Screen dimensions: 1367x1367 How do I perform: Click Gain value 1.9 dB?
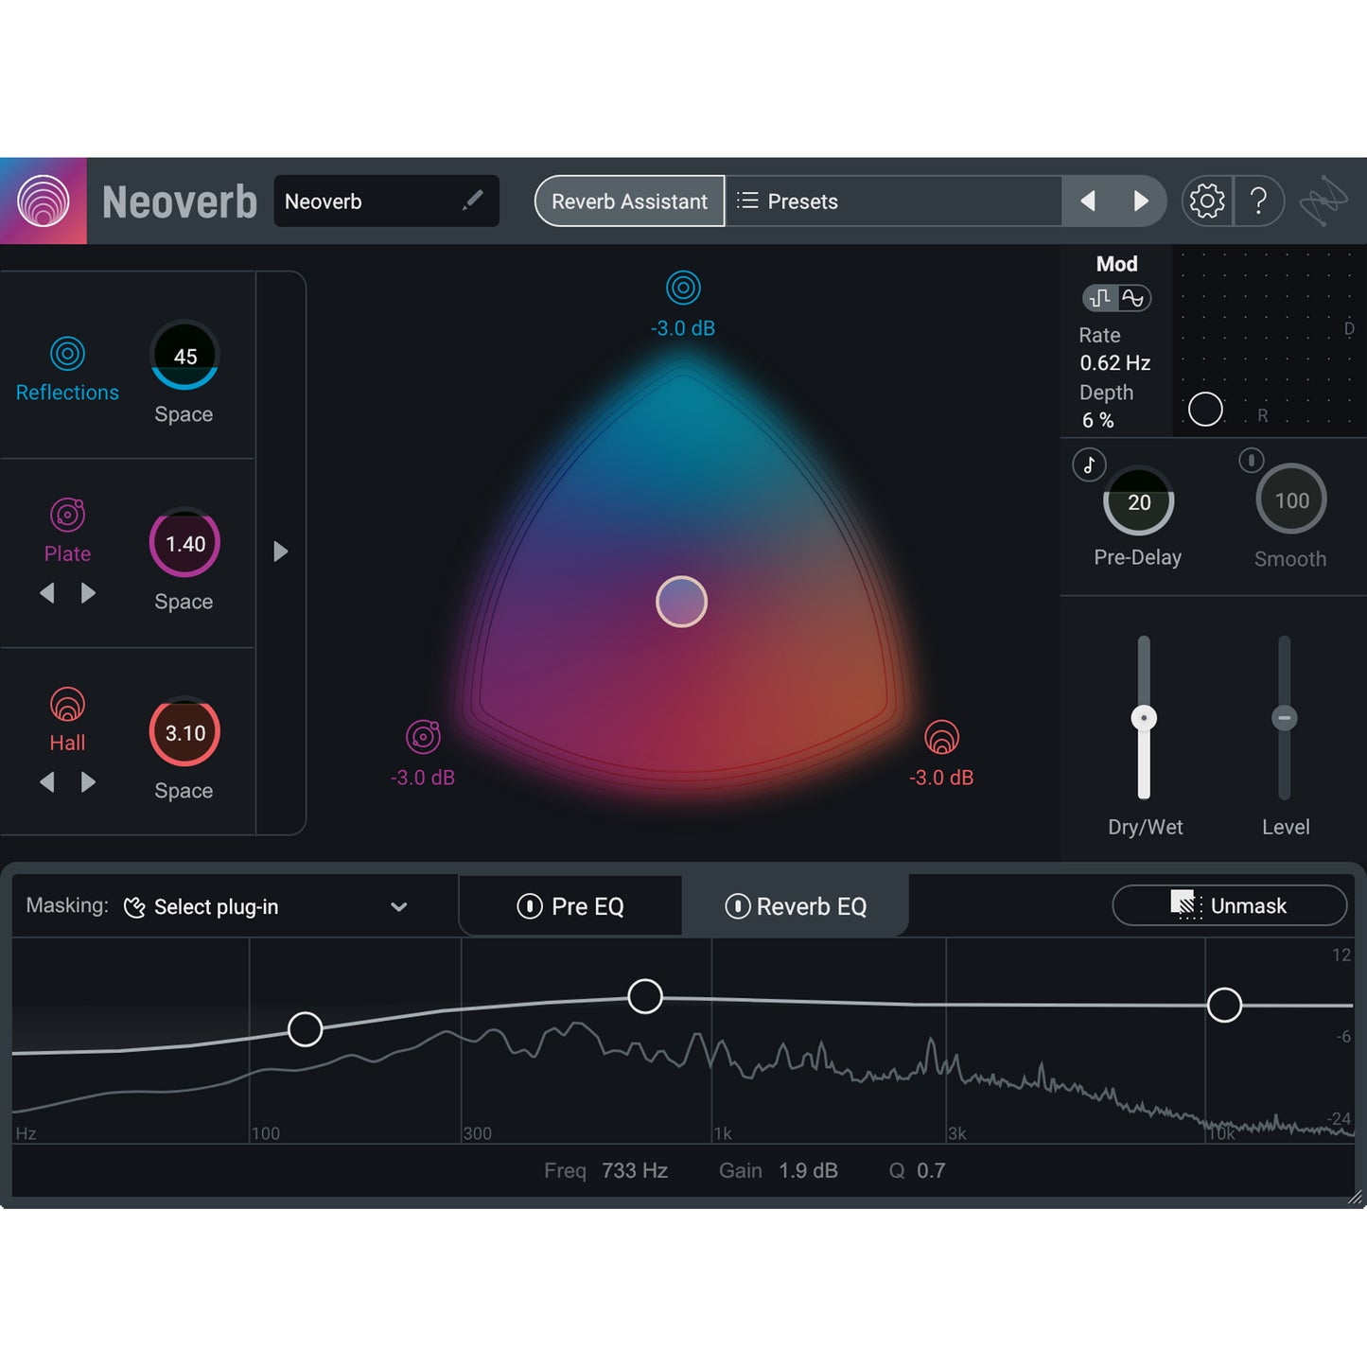[808, 1170]
